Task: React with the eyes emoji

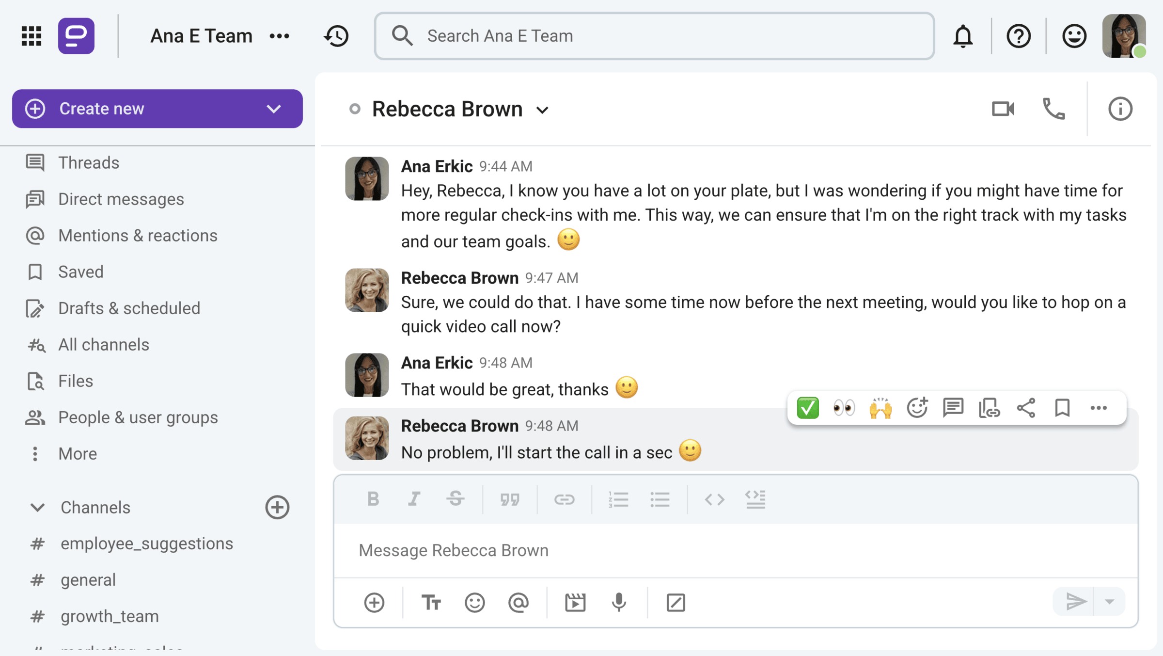Action: 844,408
